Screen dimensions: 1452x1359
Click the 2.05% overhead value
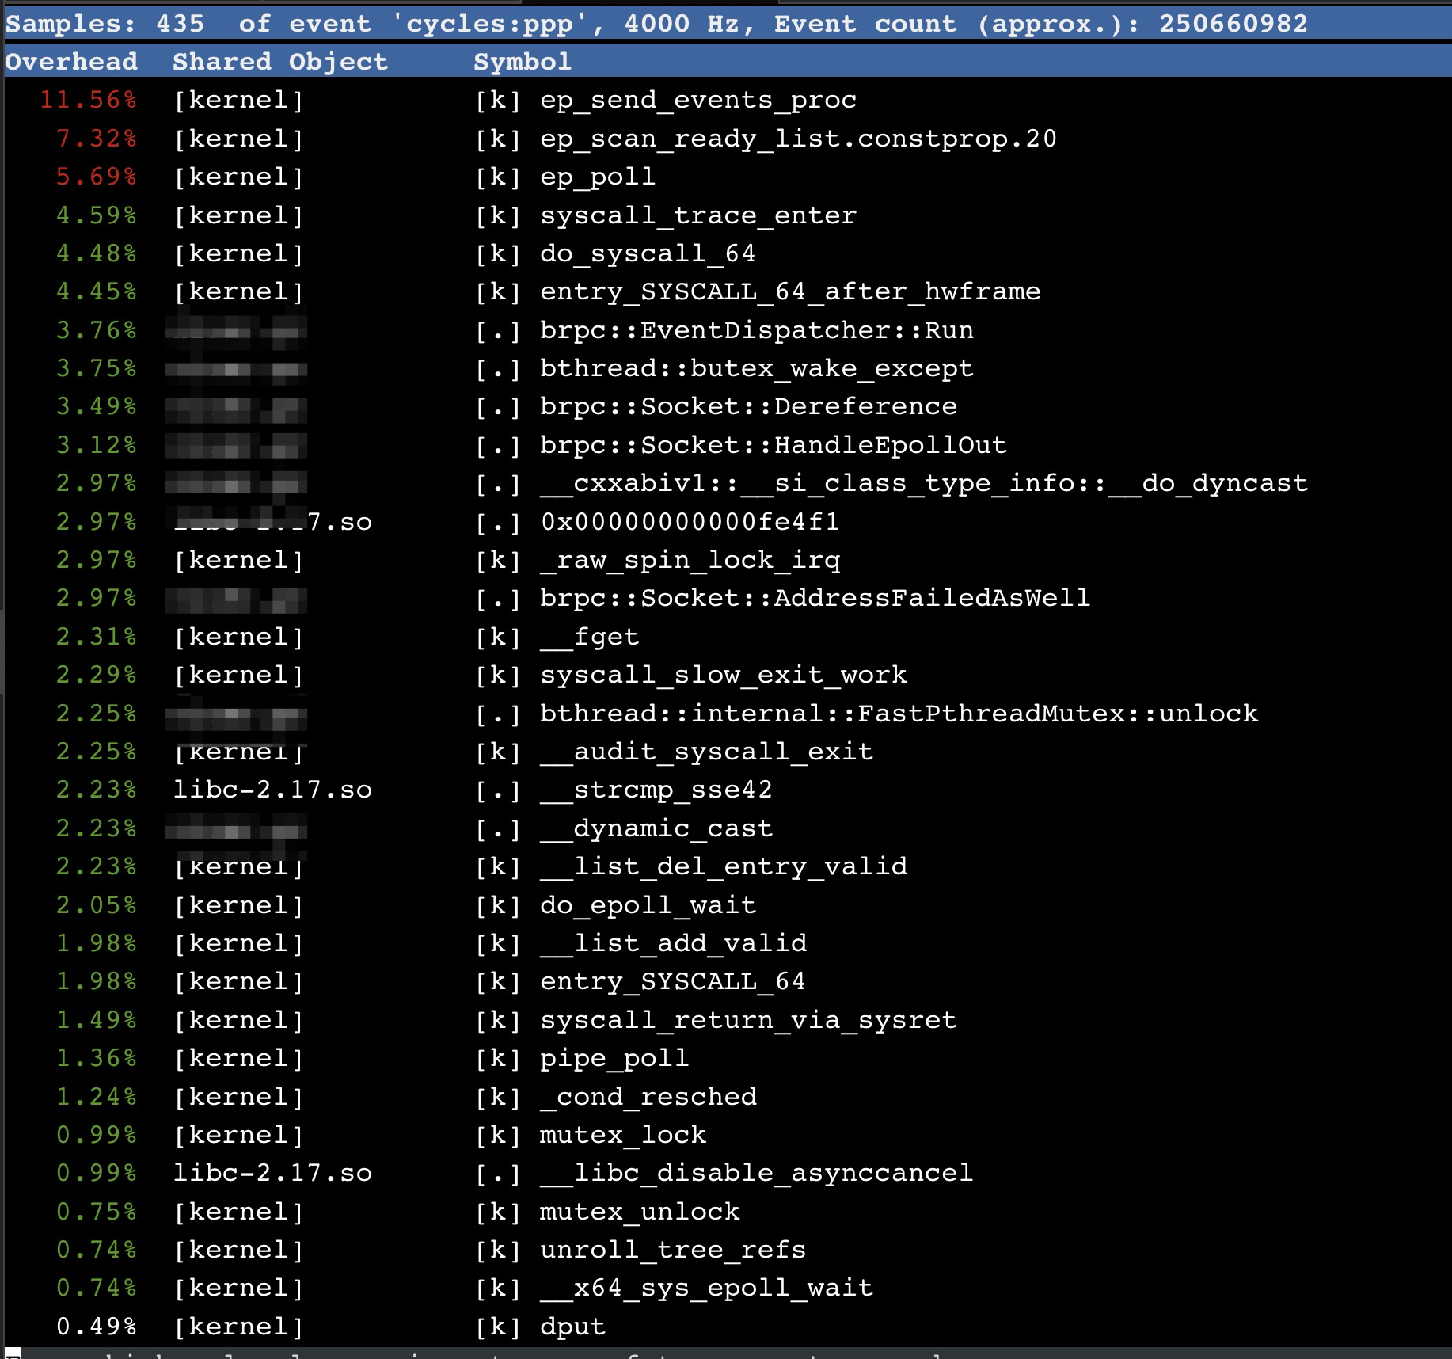coord(97,905)
